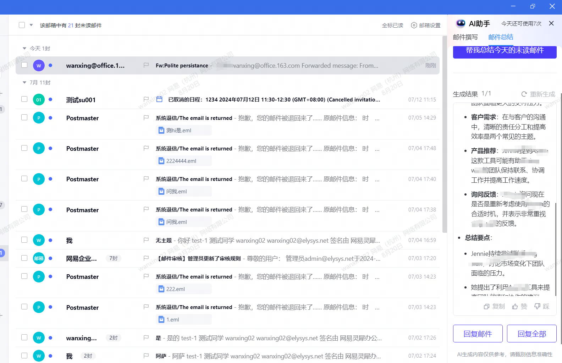Viewport: 562px width, 363px height.
Task: Close the AI助手 panel
Action: point(551,23)
